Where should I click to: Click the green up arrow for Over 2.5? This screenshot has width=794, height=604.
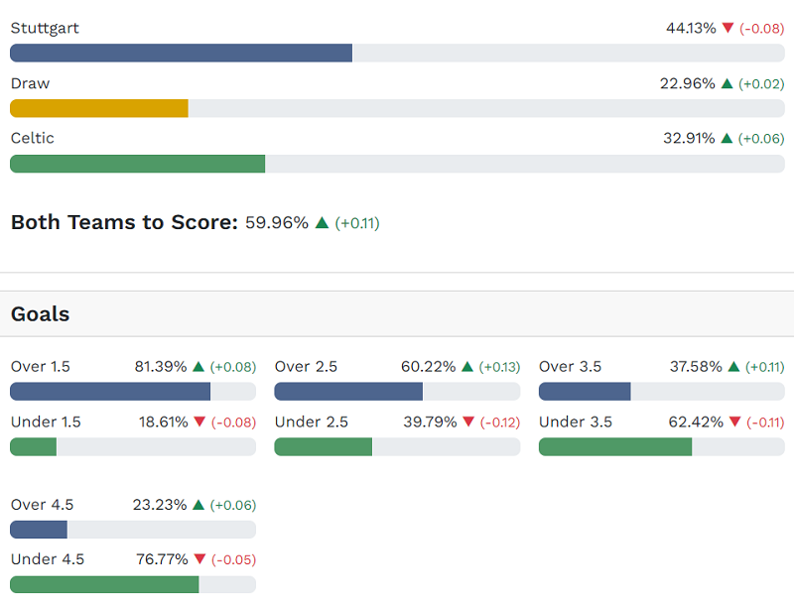(468, 366)
